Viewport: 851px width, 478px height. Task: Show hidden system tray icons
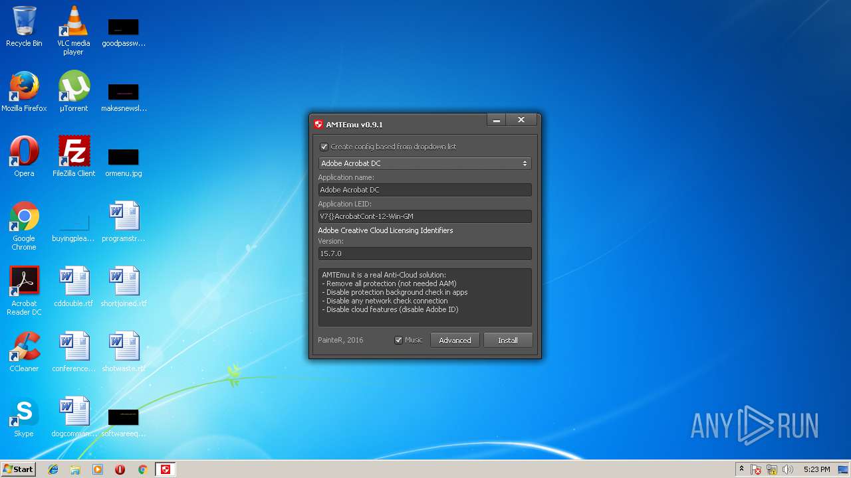point(741,469)
